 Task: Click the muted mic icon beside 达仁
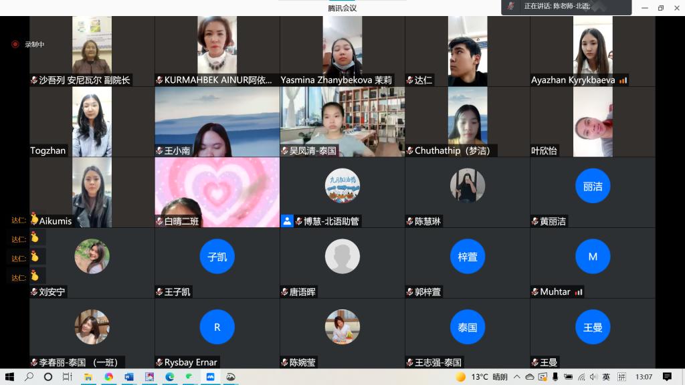point(409,80)
